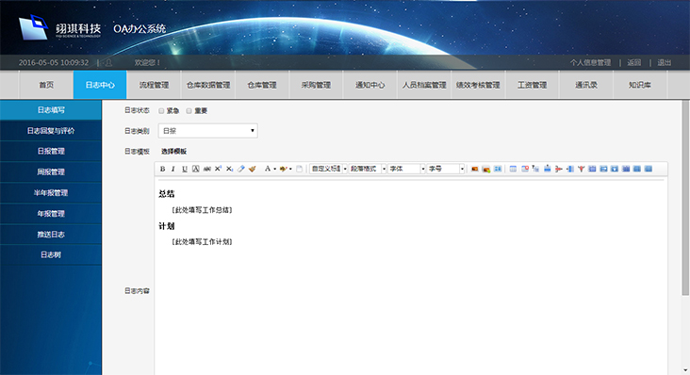
Task: Open the font color picker arrow
Action: pyautogui.click(x=274, y=169)
